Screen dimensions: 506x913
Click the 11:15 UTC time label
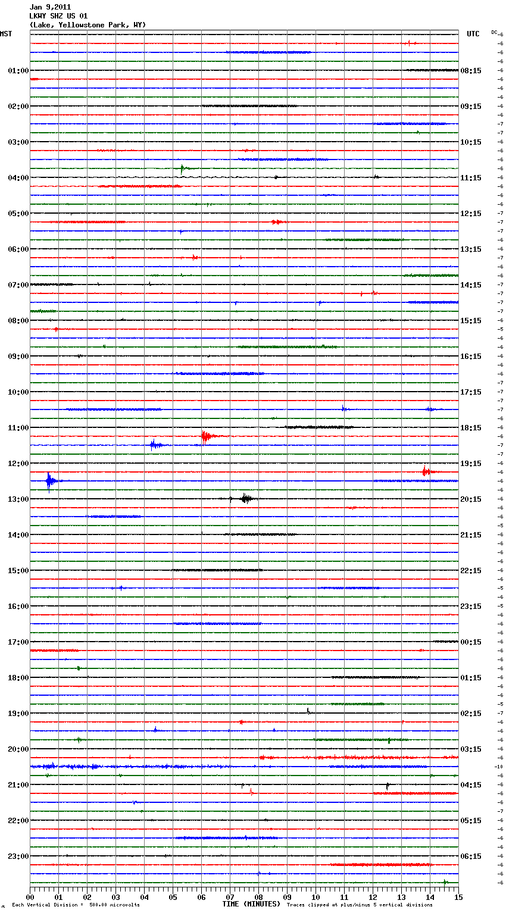(471, 178)
